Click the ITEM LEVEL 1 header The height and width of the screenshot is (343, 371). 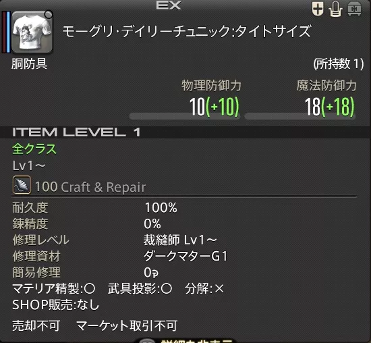[x=76, y=132]
